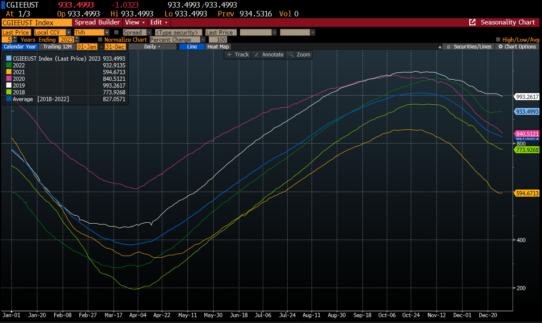Screen dimensions: 542x323
Task: Open the TWh units dropdown
Action: point(106,32)
